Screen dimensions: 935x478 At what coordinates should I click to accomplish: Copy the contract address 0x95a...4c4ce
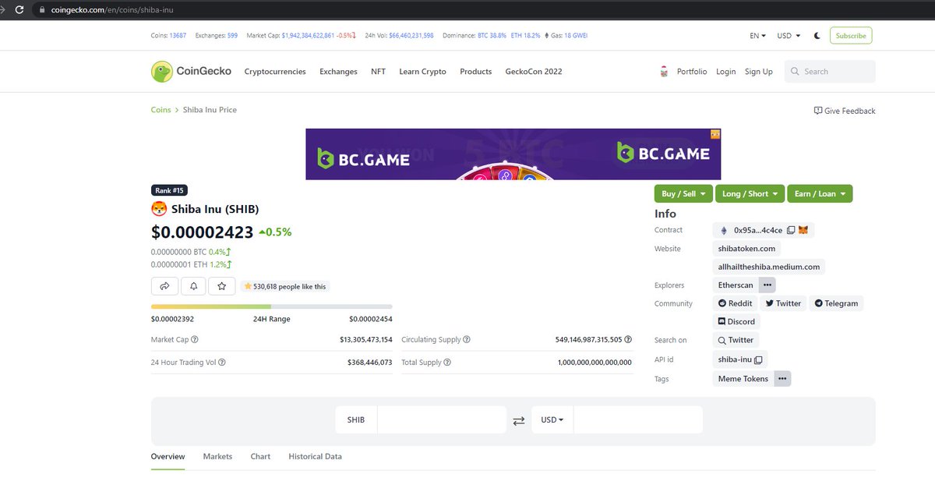click(791, 230)
